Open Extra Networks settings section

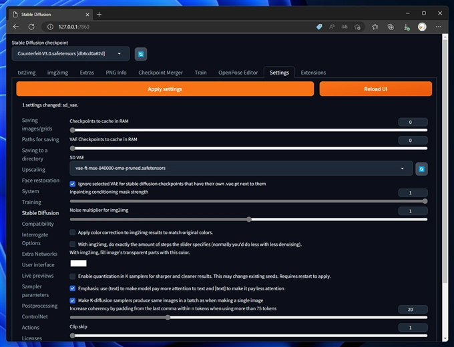point(39,254)
